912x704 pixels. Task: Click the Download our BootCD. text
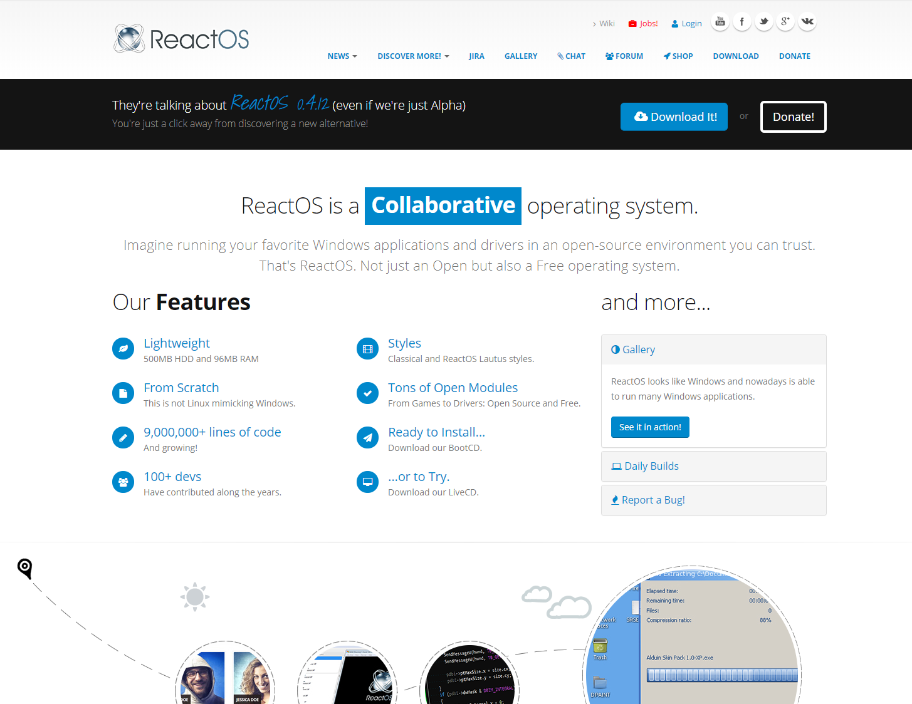(435, 448)
